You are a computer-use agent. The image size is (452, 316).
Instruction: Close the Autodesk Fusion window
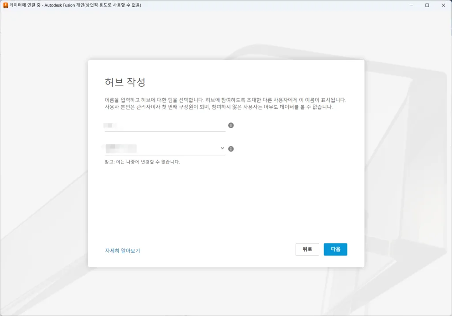(443, 5)
